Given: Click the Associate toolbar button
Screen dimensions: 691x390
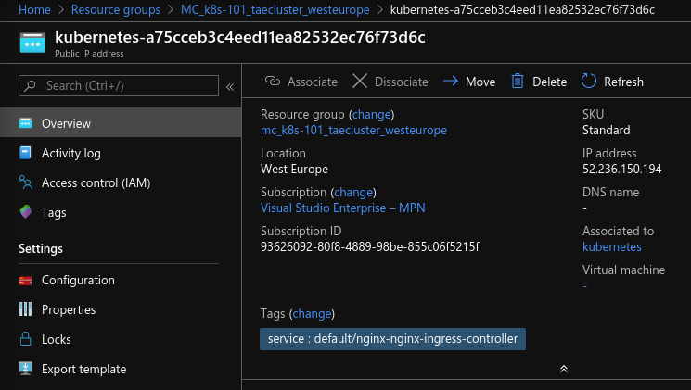Looking at the screenshot, I should tap(301, 82).
